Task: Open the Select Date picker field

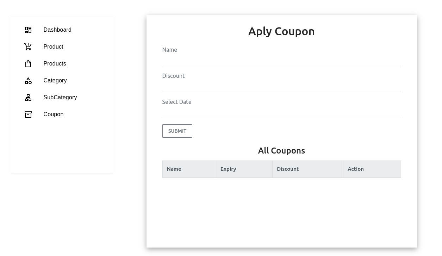Action: pos(281,110)
